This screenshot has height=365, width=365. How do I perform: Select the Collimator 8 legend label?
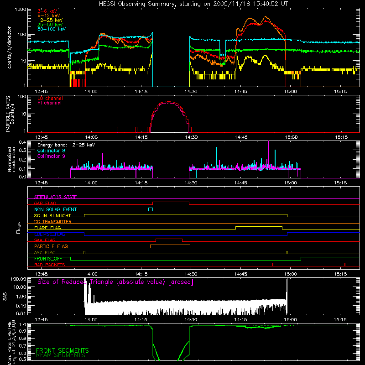click(x=51, y=151)
